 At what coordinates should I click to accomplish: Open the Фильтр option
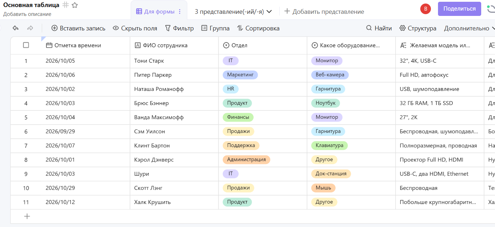click(179, 28)
